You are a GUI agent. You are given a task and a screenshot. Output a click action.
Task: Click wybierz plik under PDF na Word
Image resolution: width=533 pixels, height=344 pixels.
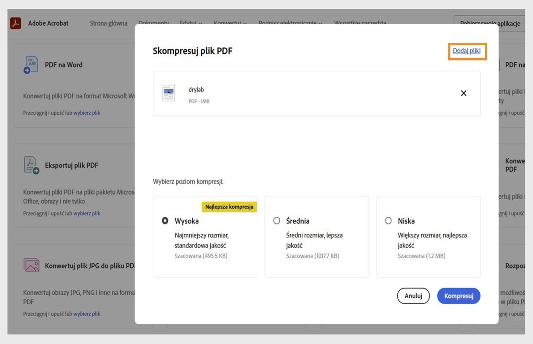87,113
